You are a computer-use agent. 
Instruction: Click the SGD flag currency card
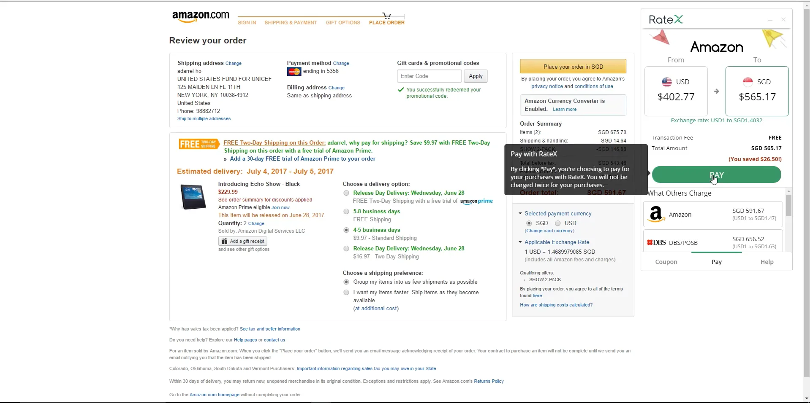pos(757,91)
